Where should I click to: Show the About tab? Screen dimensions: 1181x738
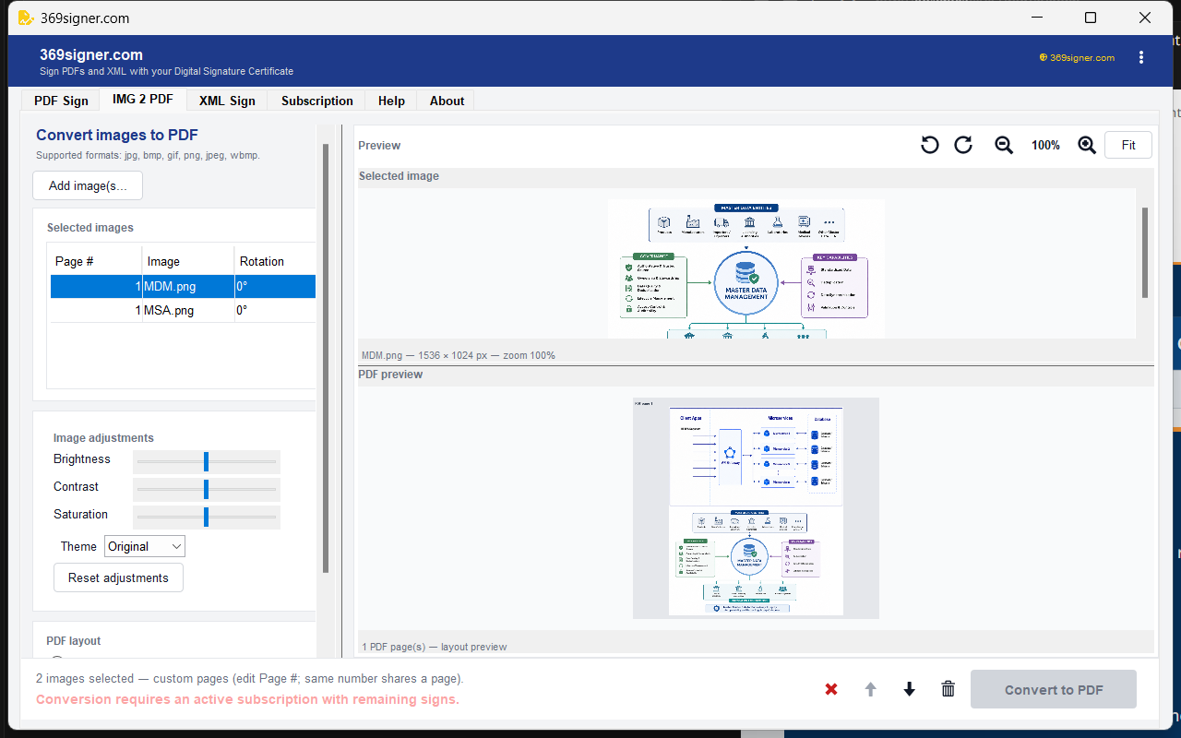click(447, 101)
